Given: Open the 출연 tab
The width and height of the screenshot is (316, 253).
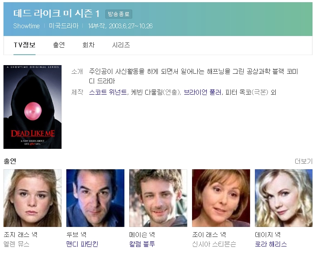Looking at the screenshot, I should tap(59, 45).
